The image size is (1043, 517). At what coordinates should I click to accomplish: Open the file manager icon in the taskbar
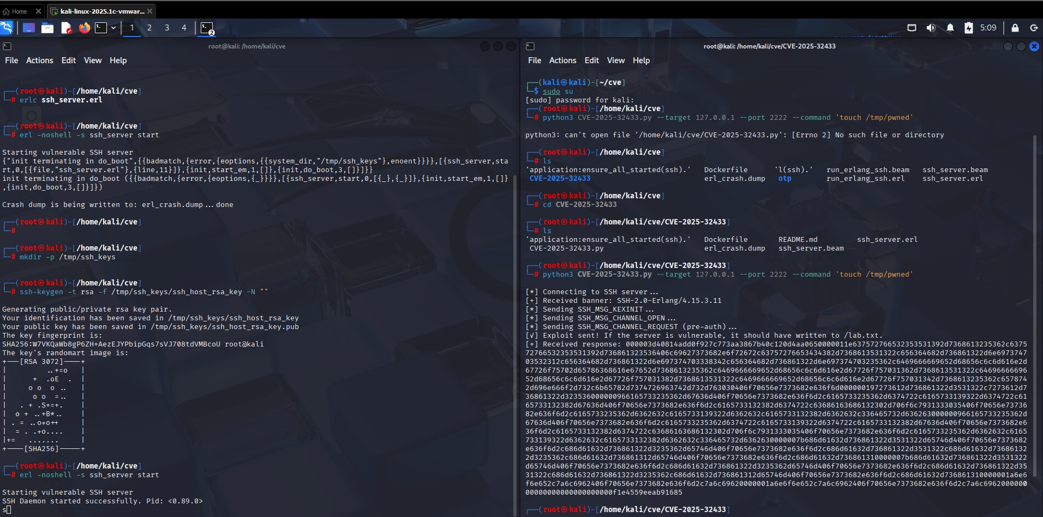(x=47, y=28)
